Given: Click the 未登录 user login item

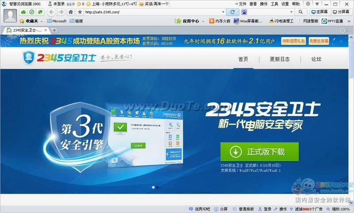Looking at the screenshot, I should pos(57,4).
